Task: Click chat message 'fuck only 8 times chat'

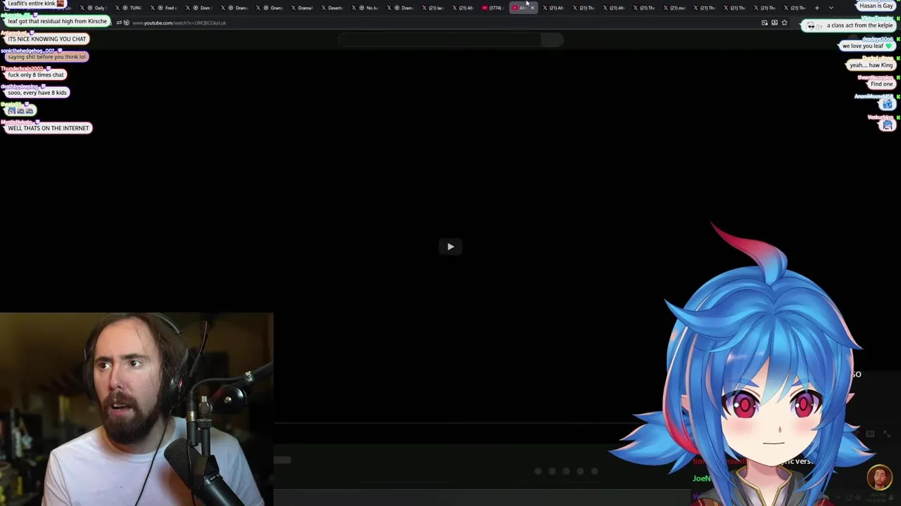Action: tap(36, 74)
